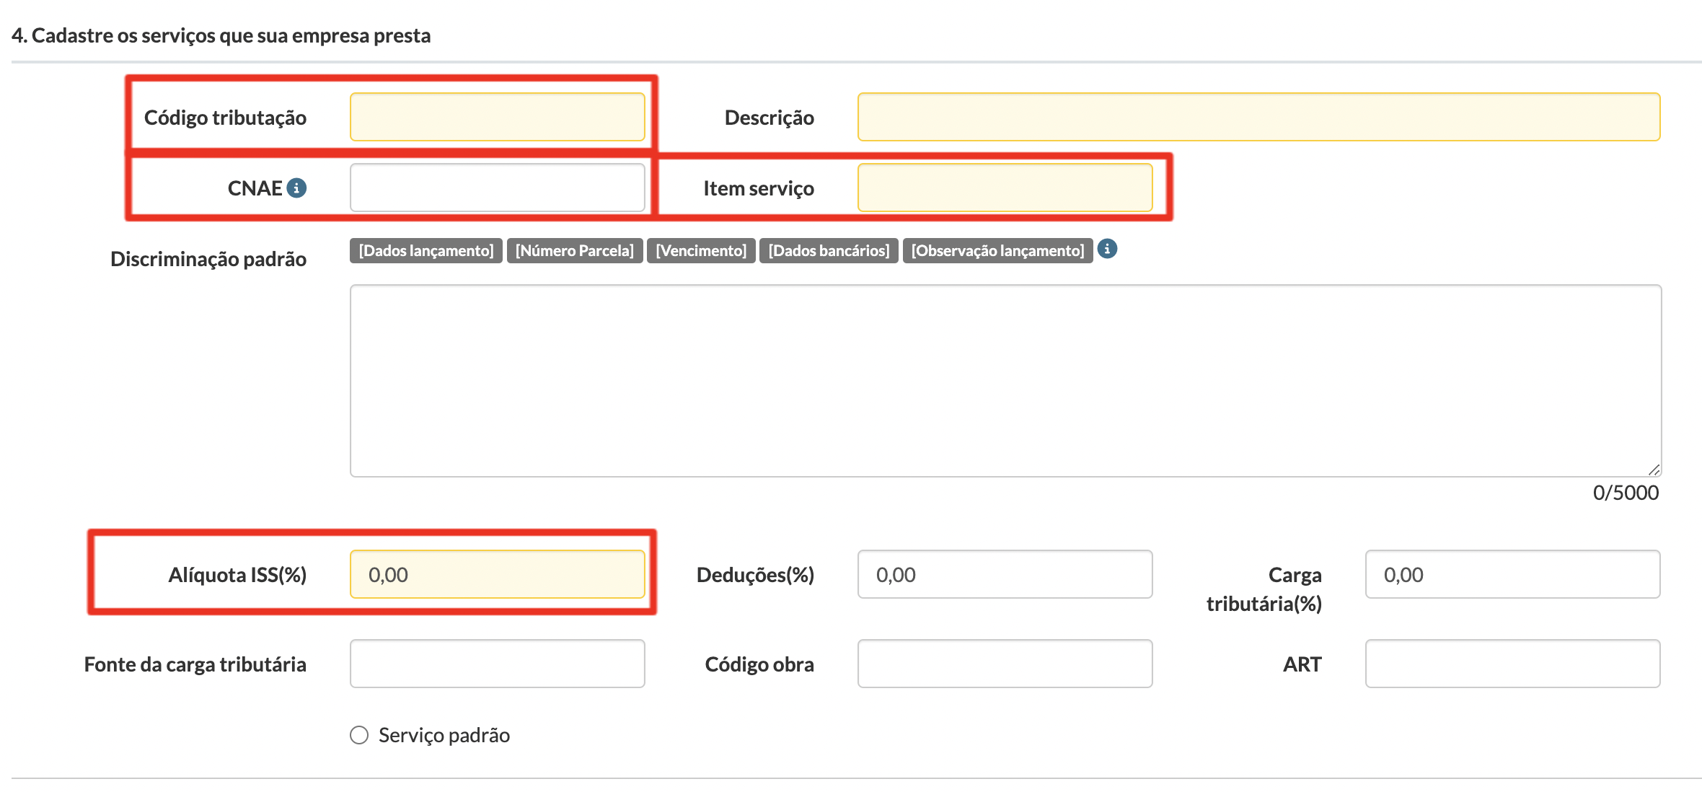The height and width of the screenshot is (792, 1702).
Task: Insert the [Dados lançamento] tag
Action: [426, 250]
